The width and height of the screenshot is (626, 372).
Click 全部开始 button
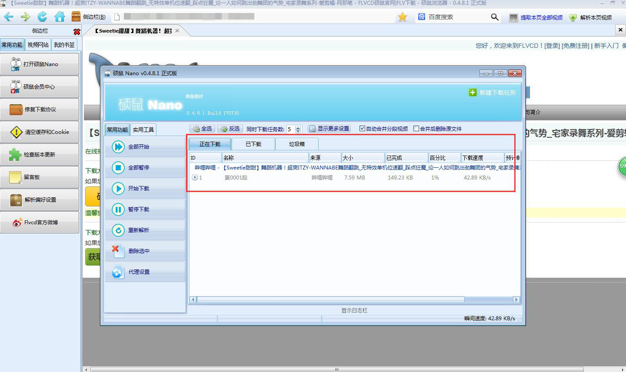[x=145, y=146]
